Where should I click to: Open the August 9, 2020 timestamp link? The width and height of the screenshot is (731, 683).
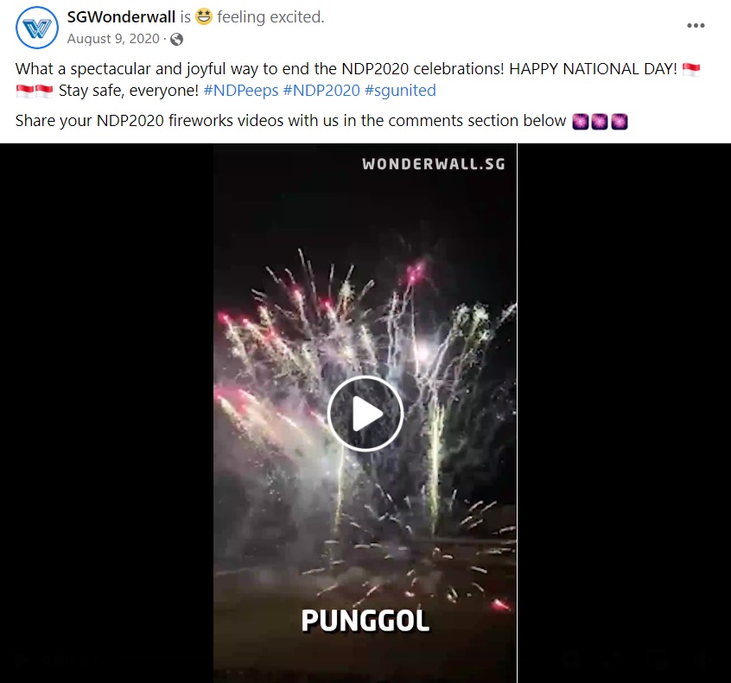pyautogui.click(x=113, y=39)
